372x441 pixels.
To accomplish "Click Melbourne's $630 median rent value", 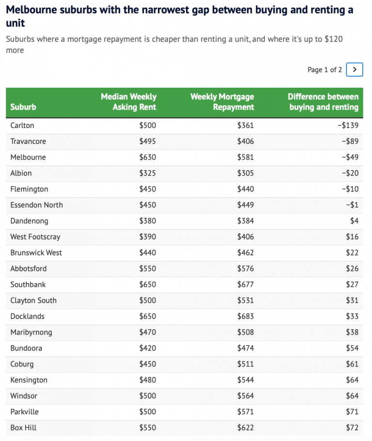I will point(148,157).
